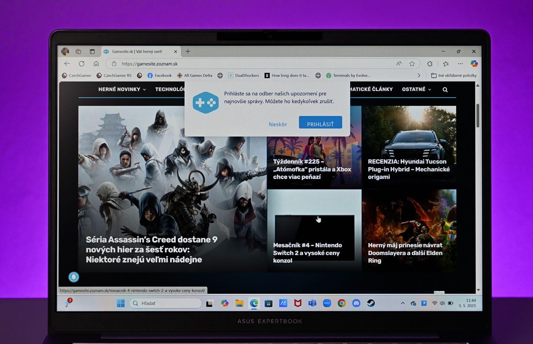Open File Explorer from the taskbar
Viewport: 533px width, 344px height.
click(x=240, y=303)
